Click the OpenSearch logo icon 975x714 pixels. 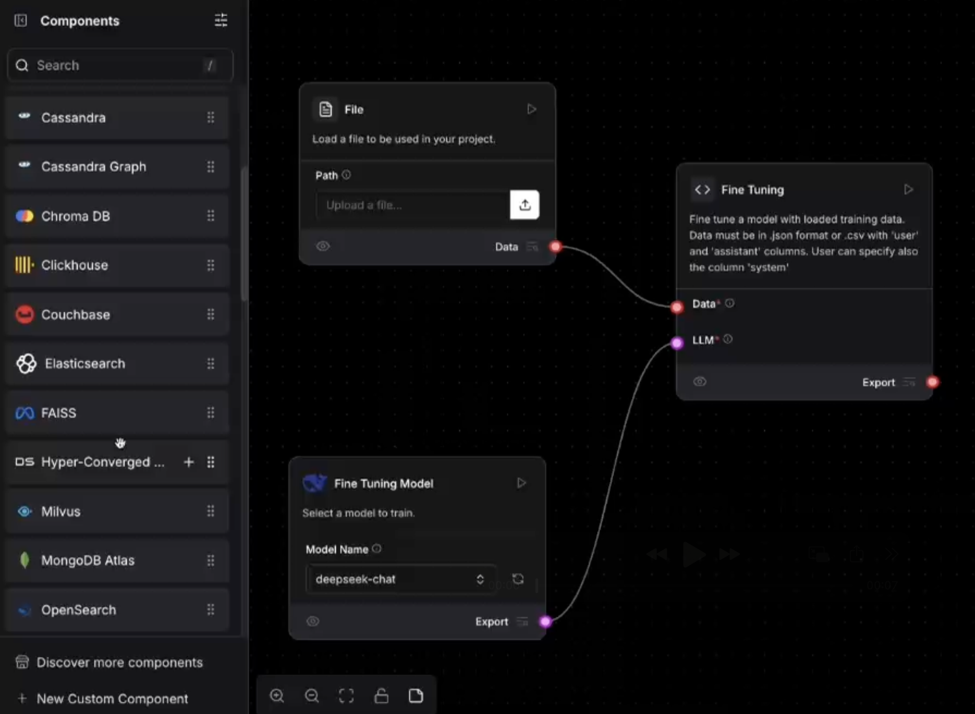pos(25,610)
